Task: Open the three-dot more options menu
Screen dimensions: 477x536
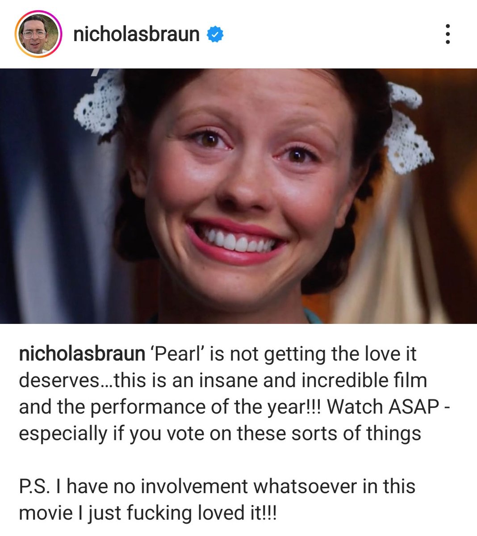Action: [448, 34]
